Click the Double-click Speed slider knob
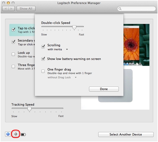 click(x=74, y=27)
